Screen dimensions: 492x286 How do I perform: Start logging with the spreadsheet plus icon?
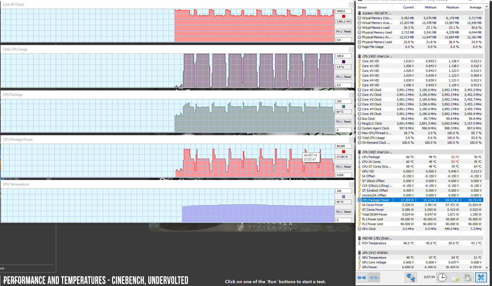click(x=455, y=278)
